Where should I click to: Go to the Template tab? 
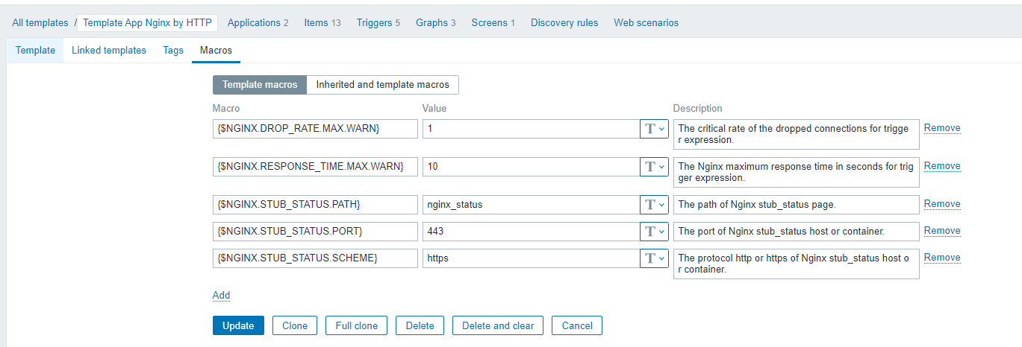click(x=35, y=51)
